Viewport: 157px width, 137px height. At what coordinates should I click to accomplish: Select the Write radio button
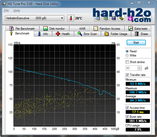click(x=127, y=55)
